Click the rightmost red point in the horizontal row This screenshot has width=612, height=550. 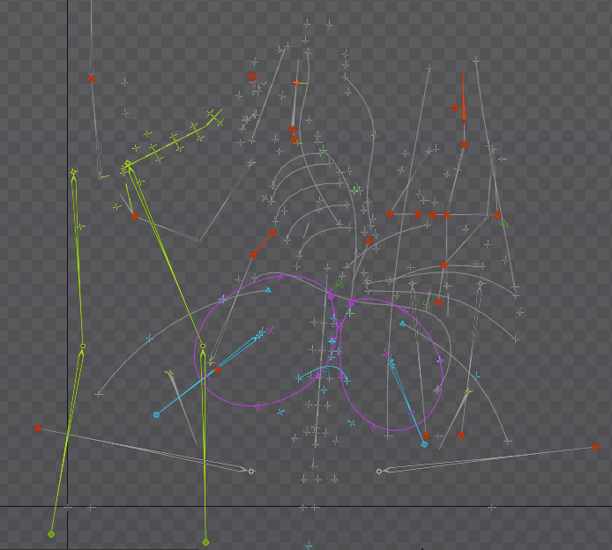coord(497,214)
